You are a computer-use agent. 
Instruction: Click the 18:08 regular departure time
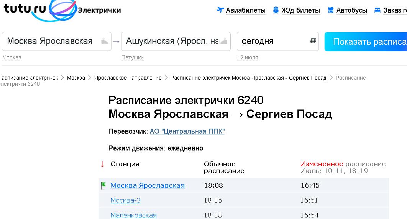click(213, 186)
